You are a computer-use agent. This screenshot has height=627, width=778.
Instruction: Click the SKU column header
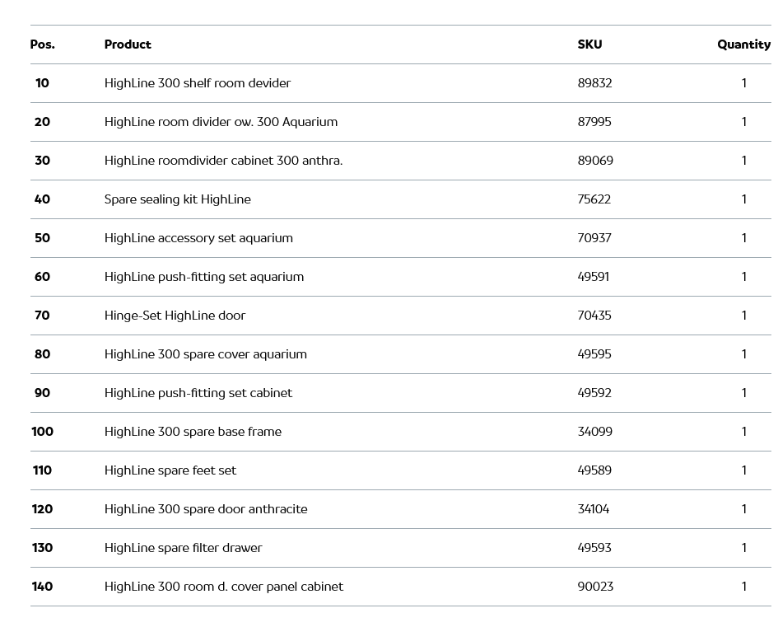[589, 44]
